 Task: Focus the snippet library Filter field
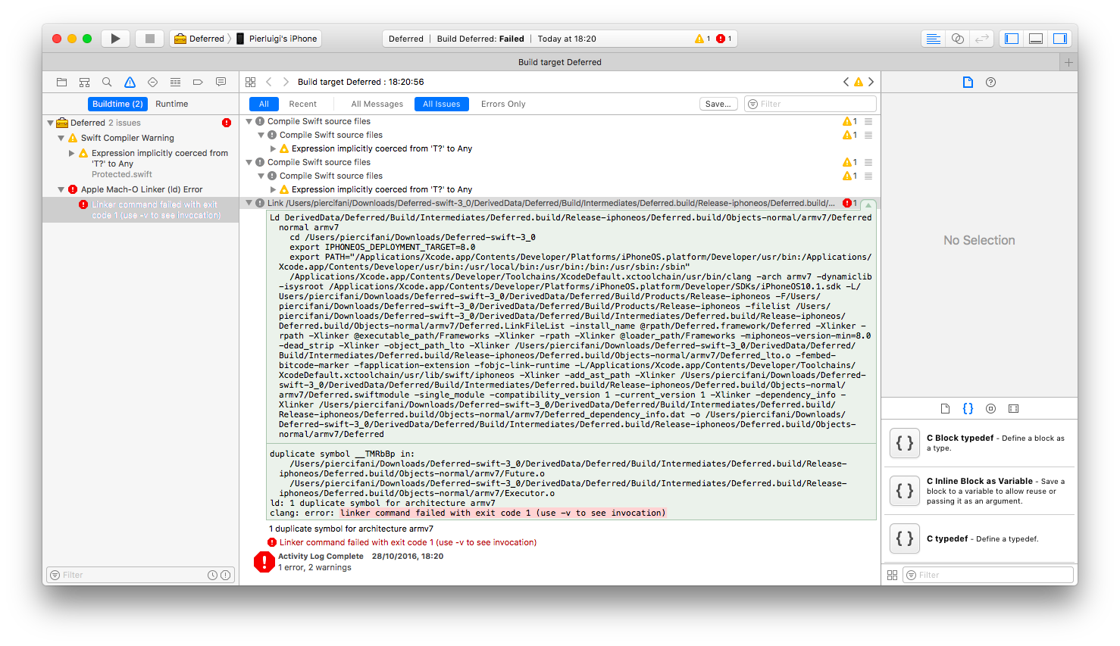pyautogui.click(x=990, y=575)
